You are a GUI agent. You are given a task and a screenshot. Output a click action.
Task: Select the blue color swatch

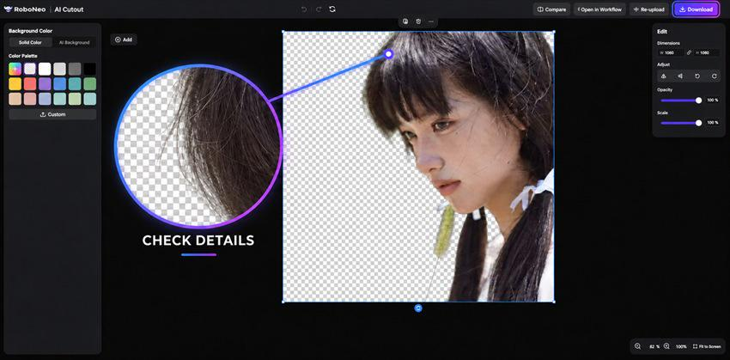coord(59,84)
